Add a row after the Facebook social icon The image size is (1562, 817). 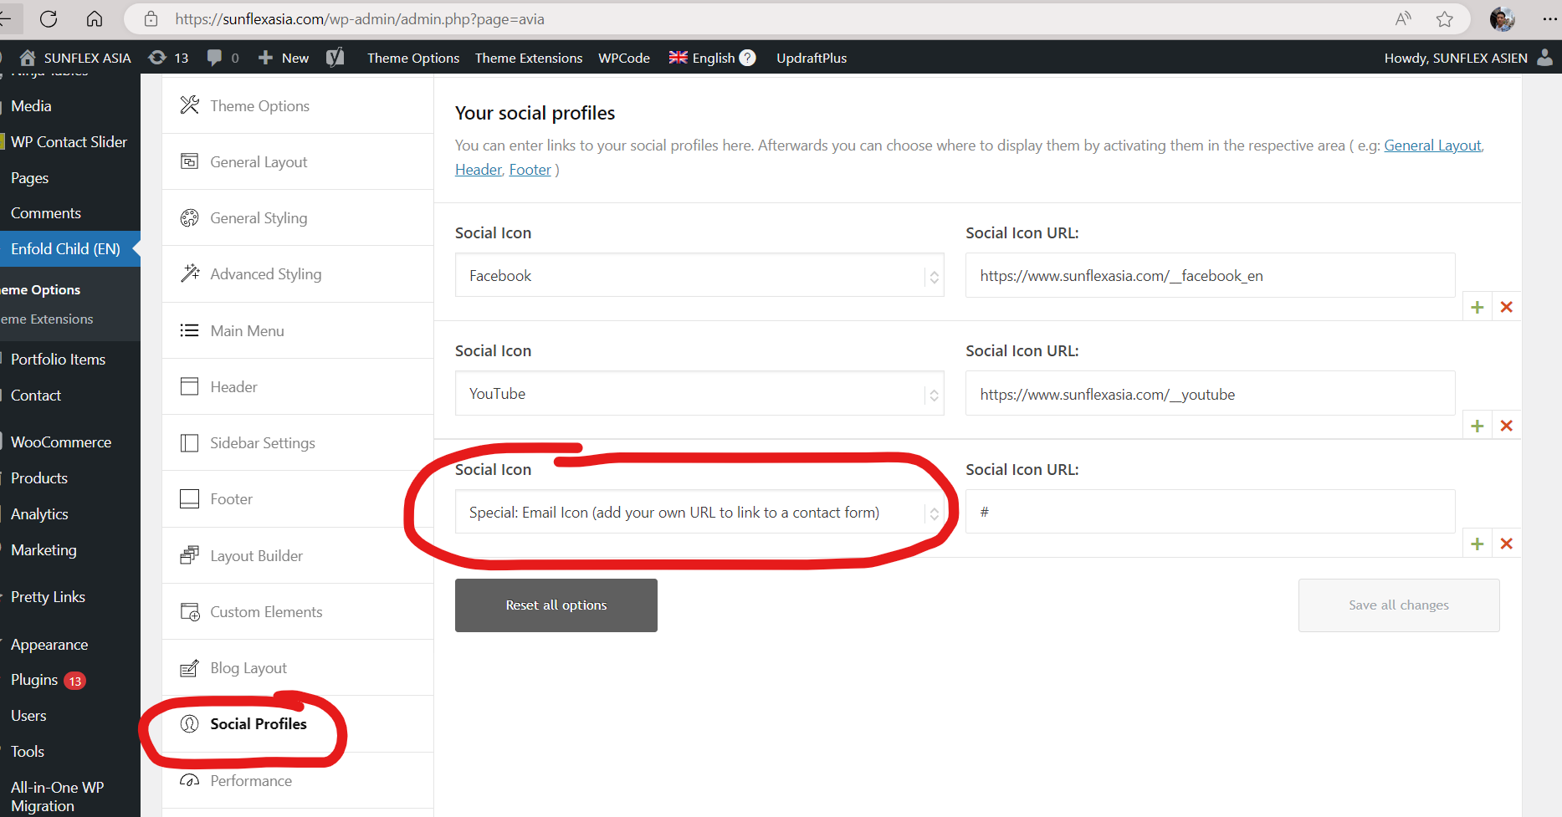click(1477, 307)
